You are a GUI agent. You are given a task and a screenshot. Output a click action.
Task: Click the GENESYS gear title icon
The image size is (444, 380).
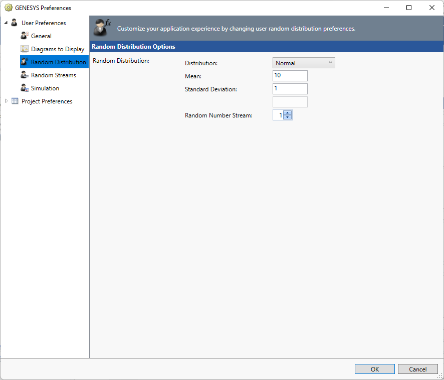click(x=9, y=8)
